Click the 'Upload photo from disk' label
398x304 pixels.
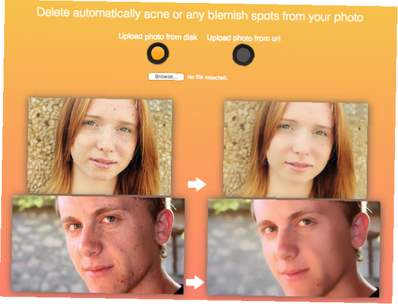pos(158,37)
